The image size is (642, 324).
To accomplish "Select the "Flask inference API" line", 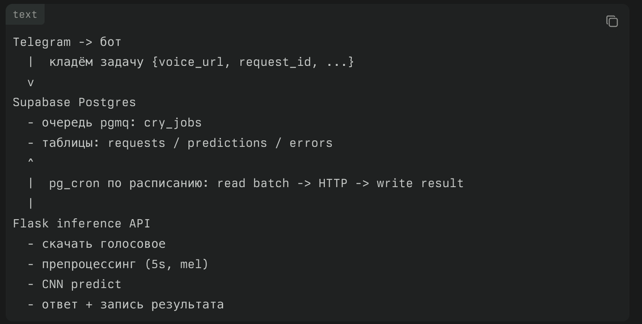I will tap(81, 223).
